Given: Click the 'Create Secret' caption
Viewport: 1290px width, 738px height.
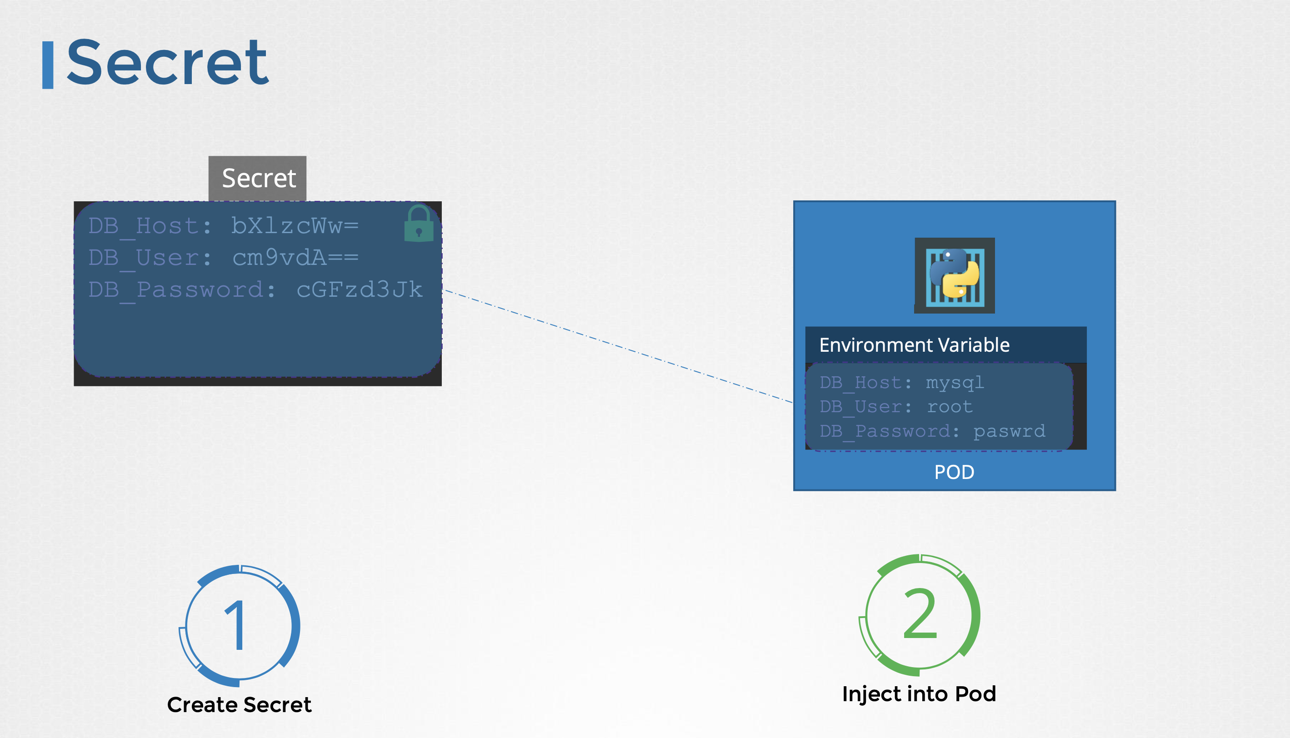Looking at the screenshot, I should point(239,705).
